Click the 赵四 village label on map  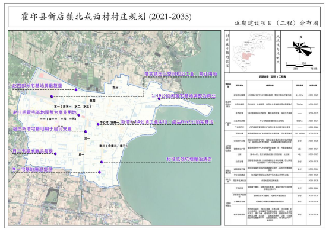pos(92,101)
